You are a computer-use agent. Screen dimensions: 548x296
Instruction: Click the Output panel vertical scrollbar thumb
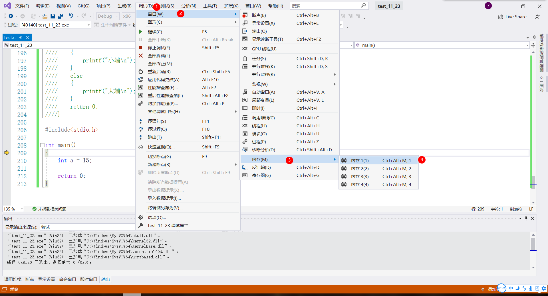[x=533, y=244]
